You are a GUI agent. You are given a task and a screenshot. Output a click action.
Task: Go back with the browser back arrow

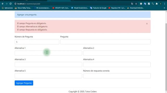[x=3, y=4]
